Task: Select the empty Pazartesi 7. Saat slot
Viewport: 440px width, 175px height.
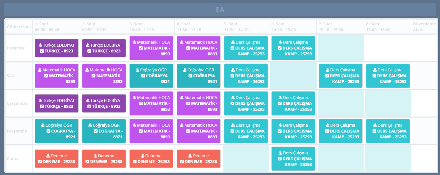Action: pyautogui.click(x=340, y=48)
